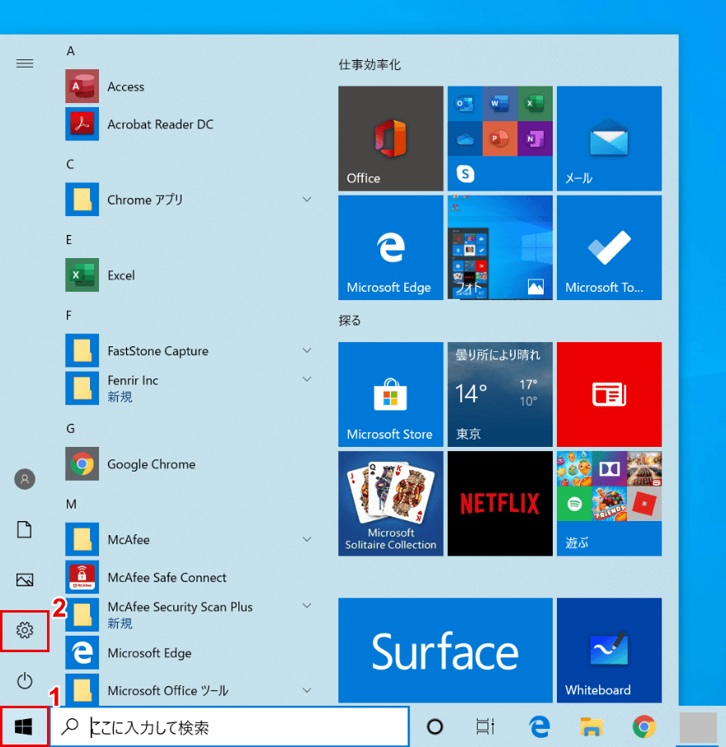Image resolution: width=726 pixels, height=747 pixels.
Task: Open the Skype mini tile
Action: point(464,174)
